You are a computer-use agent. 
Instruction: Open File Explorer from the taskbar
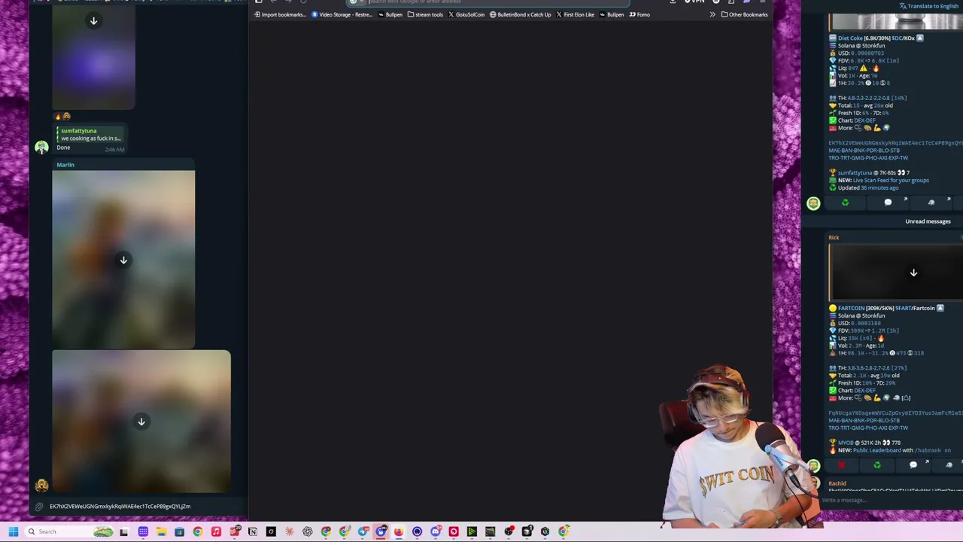pyautogui.click(x=161, y=531)
